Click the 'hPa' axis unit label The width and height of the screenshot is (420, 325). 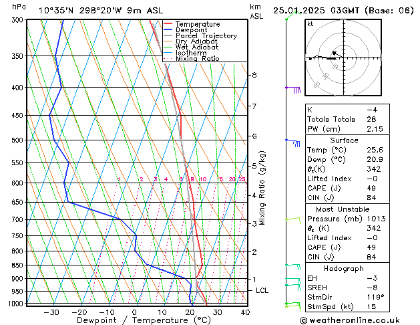click(19, 7)
